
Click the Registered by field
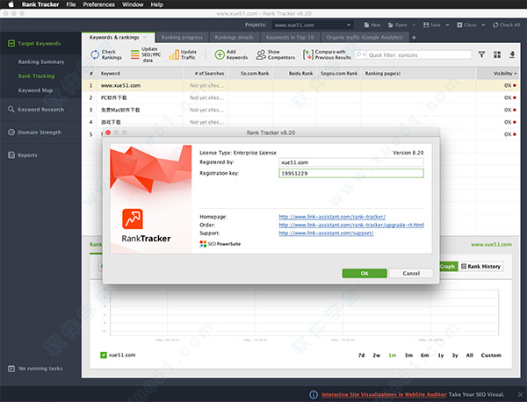(x=350, y=162)
